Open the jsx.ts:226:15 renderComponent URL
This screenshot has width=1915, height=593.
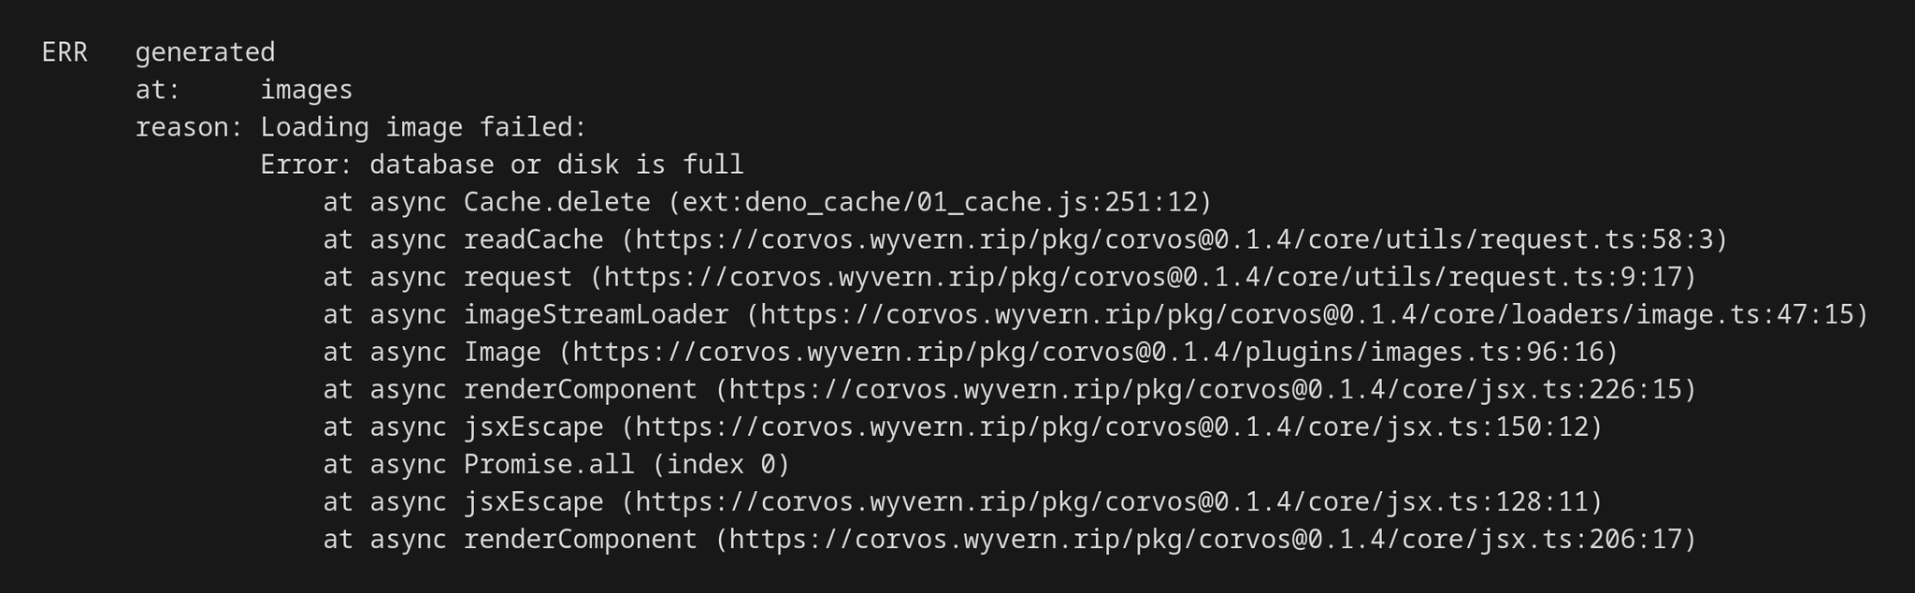(x=1205, y=389)
